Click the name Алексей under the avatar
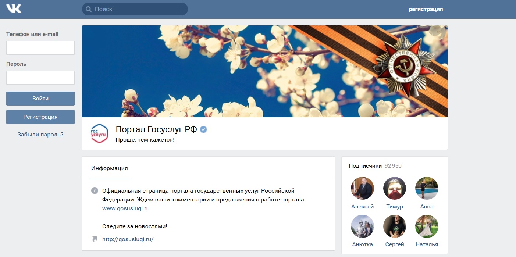 pos(362,207)
